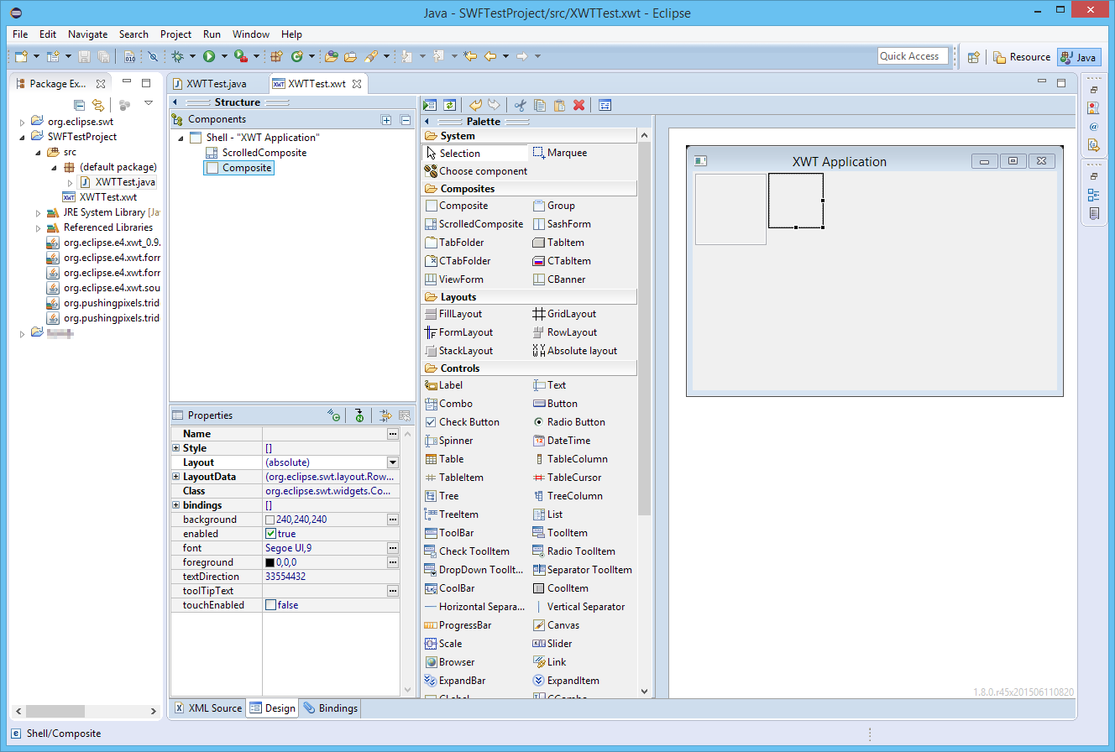Click Link with Editor in Package Explorer
This screenshot has height=752, width=1115.
point(99,105)
